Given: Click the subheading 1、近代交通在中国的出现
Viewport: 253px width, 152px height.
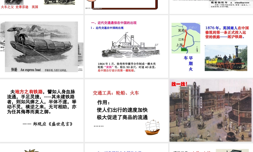Looking at the screenshot, I should pyautogui.click(x=107, y=28).
